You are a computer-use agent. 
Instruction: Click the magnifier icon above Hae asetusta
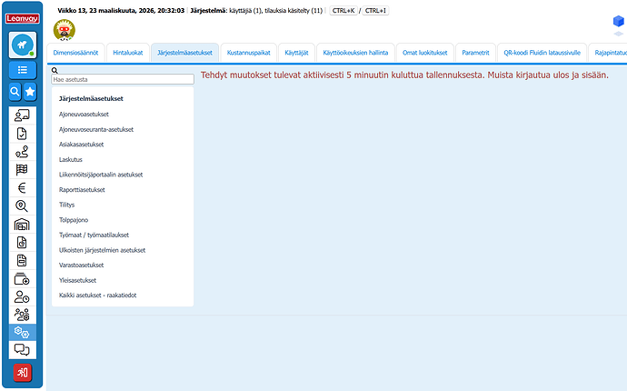click(x=55, y=70)
